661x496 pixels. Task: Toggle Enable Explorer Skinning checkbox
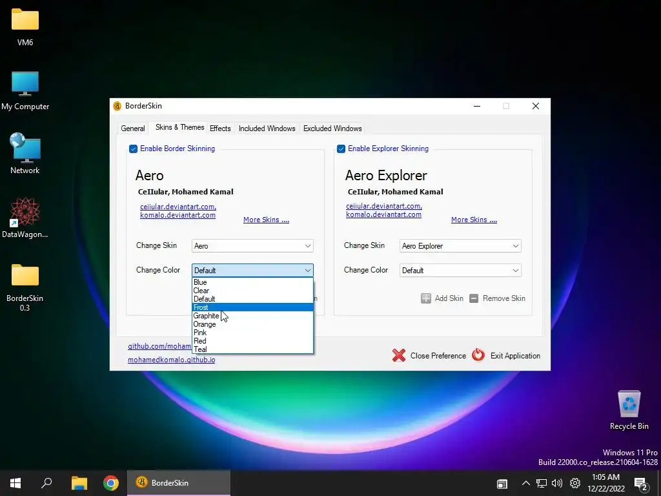(341, 149)
